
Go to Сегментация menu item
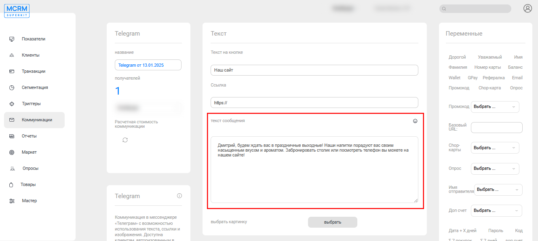coord(35,88)
